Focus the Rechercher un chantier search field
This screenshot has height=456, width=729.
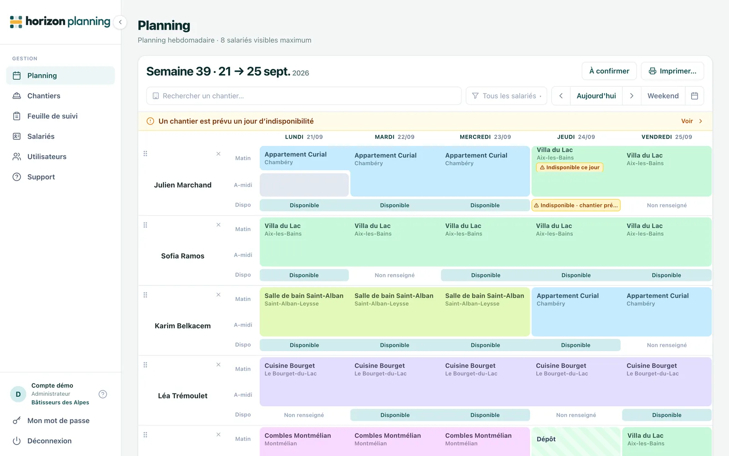click(x=304, y=96)
